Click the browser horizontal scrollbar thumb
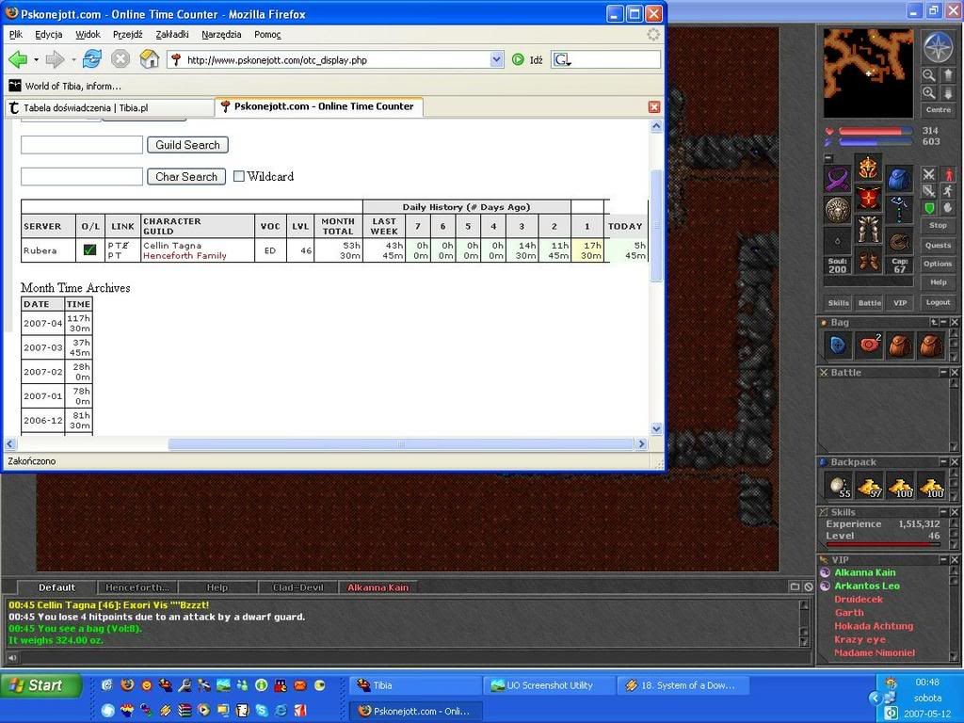The height and width of the screenshot is (723, 964). (401, 444)
